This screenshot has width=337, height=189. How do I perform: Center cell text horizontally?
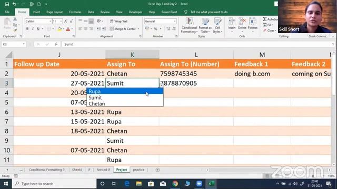[x=85, y=29]
